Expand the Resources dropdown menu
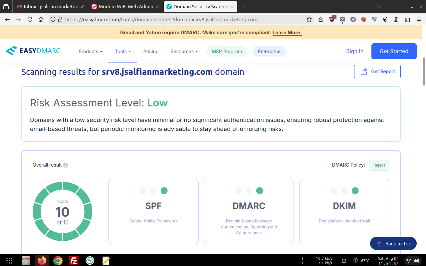This screenshot has height=266, width=426. point(184,52)
